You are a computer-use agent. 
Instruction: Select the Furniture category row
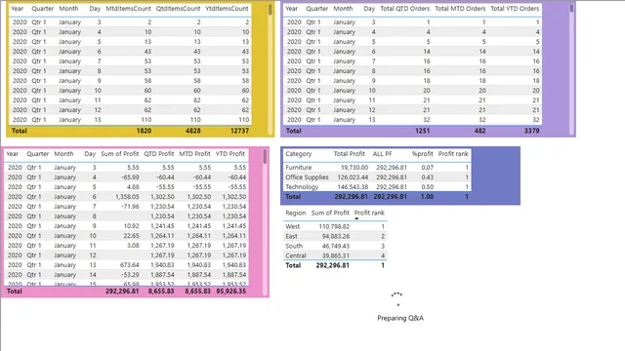click(x=377, y=168)
